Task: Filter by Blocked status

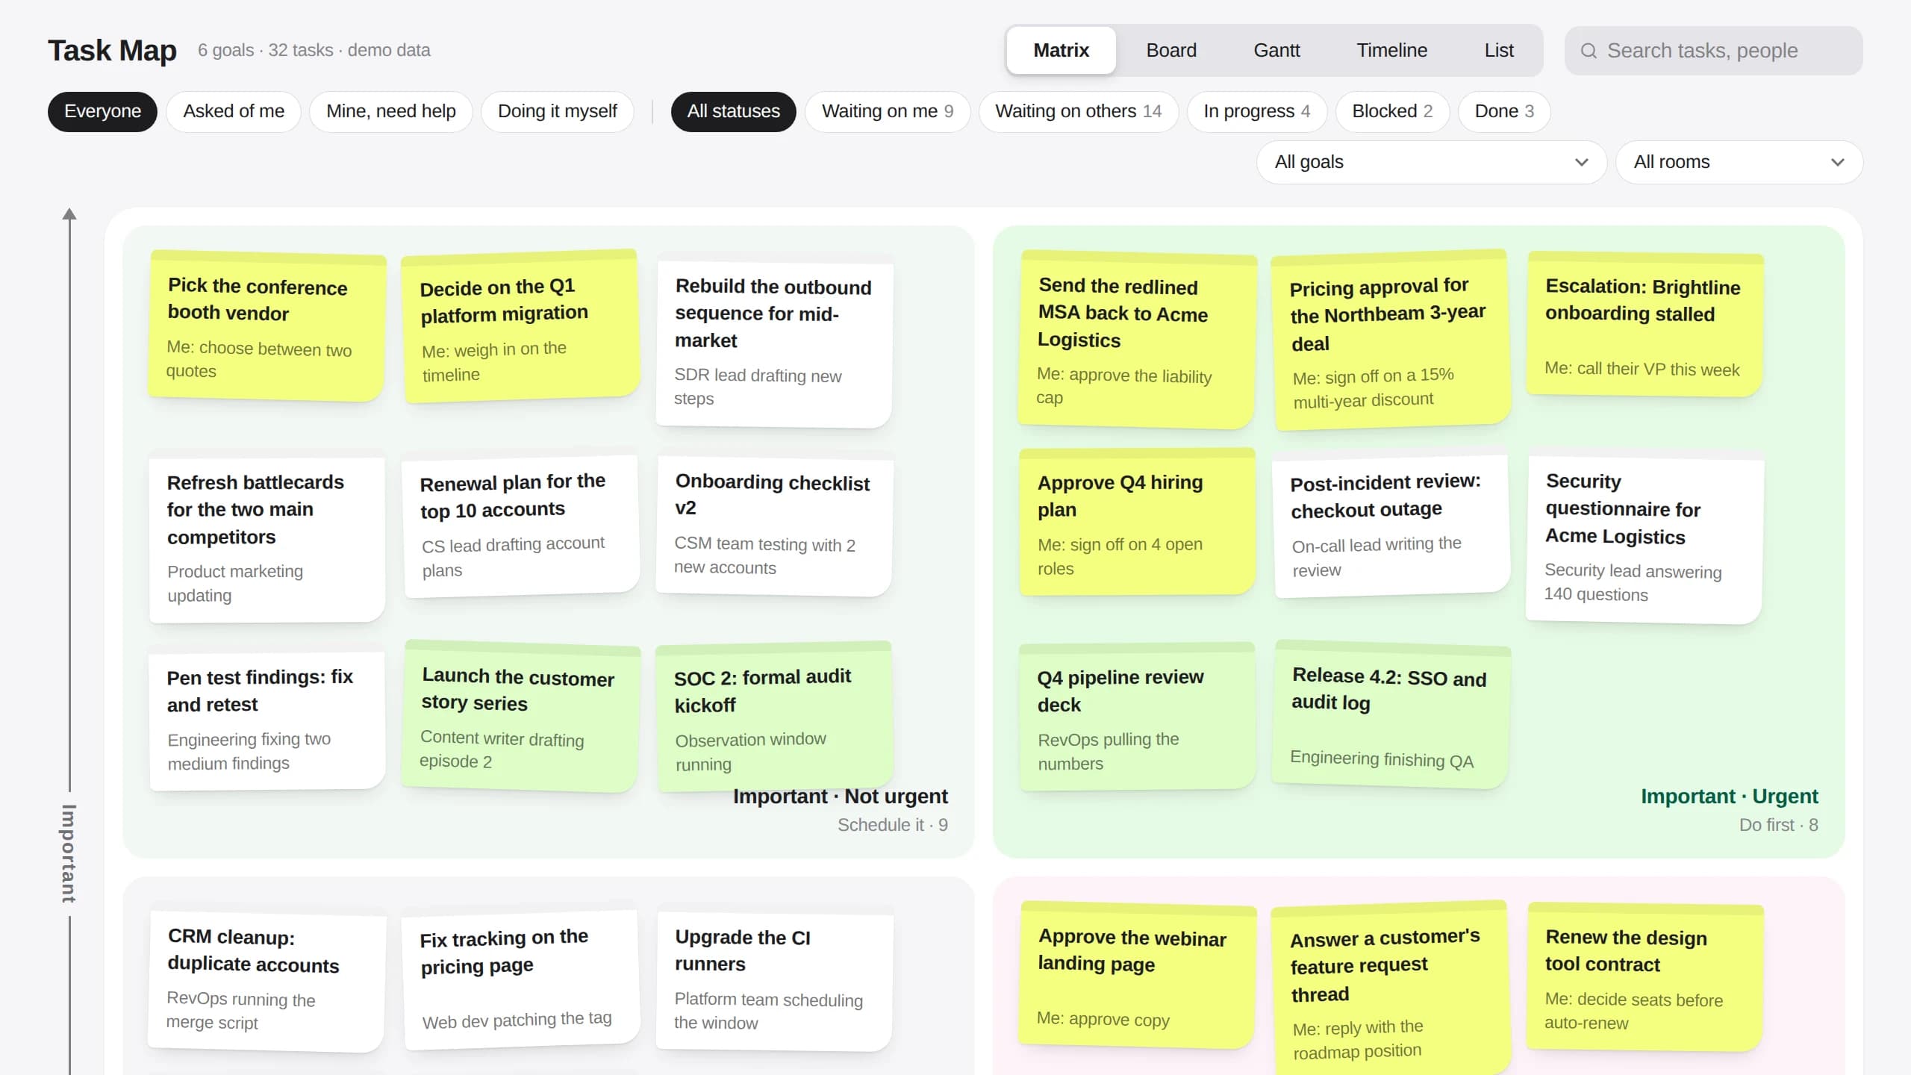Action: (x=1392, y=111)
